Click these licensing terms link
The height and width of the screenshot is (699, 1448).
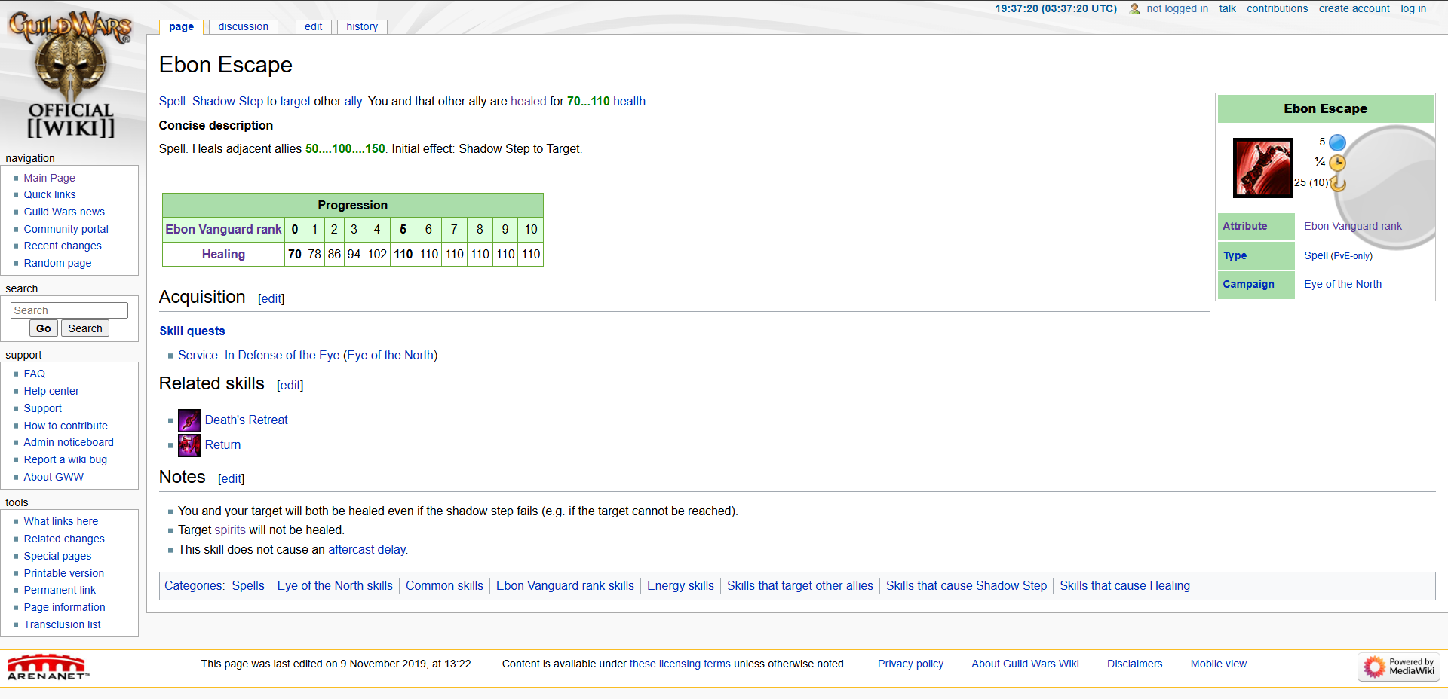tap(680, 664)
